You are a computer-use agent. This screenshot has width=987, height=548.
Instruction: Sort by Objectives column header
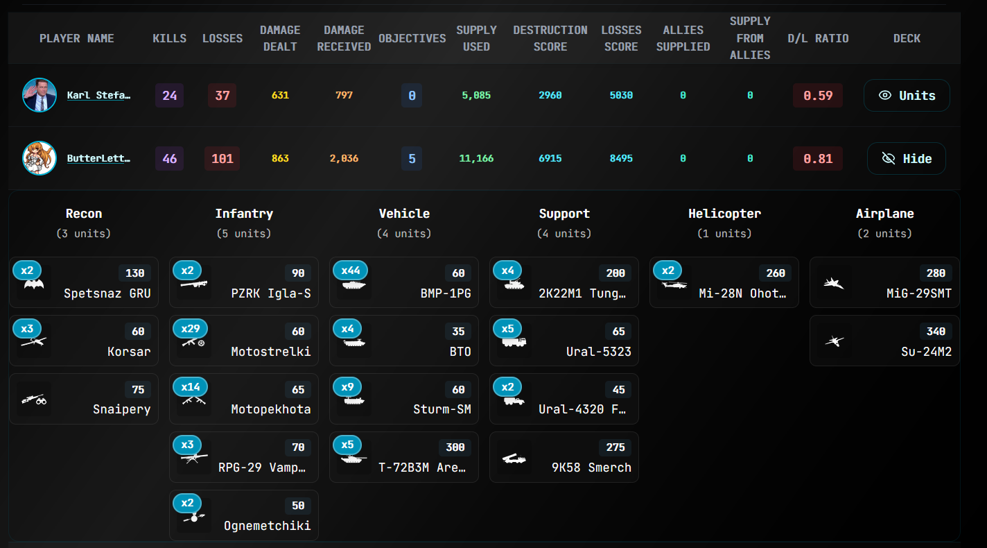tap(412, 38)
